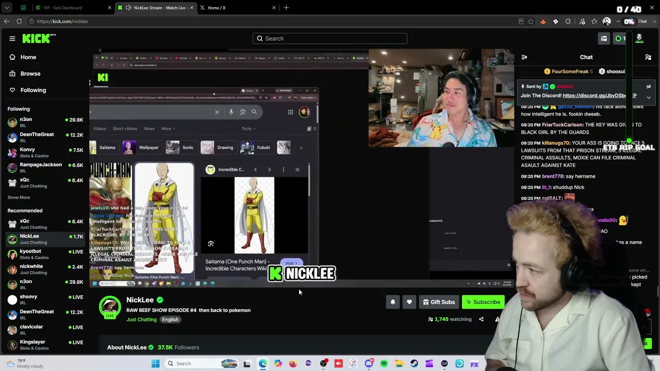The image size is (660, 371).
Task: Open NickLee's channel avatar
Action: pyautogui.click(x=110, y=307)
